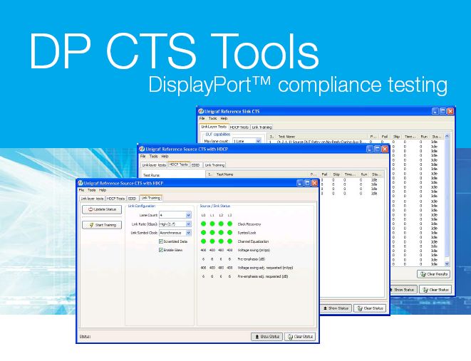Click the L2 Symbol Lock green indicator
Image resolution: width=471 pixels, height=361 pixels.
pyautogui.click(x=221, y=233)
